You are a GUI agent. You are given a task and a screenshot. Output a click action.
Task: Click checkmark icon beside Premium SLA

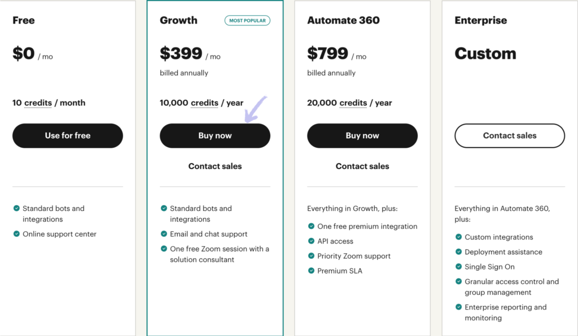(x=311, y=271)
